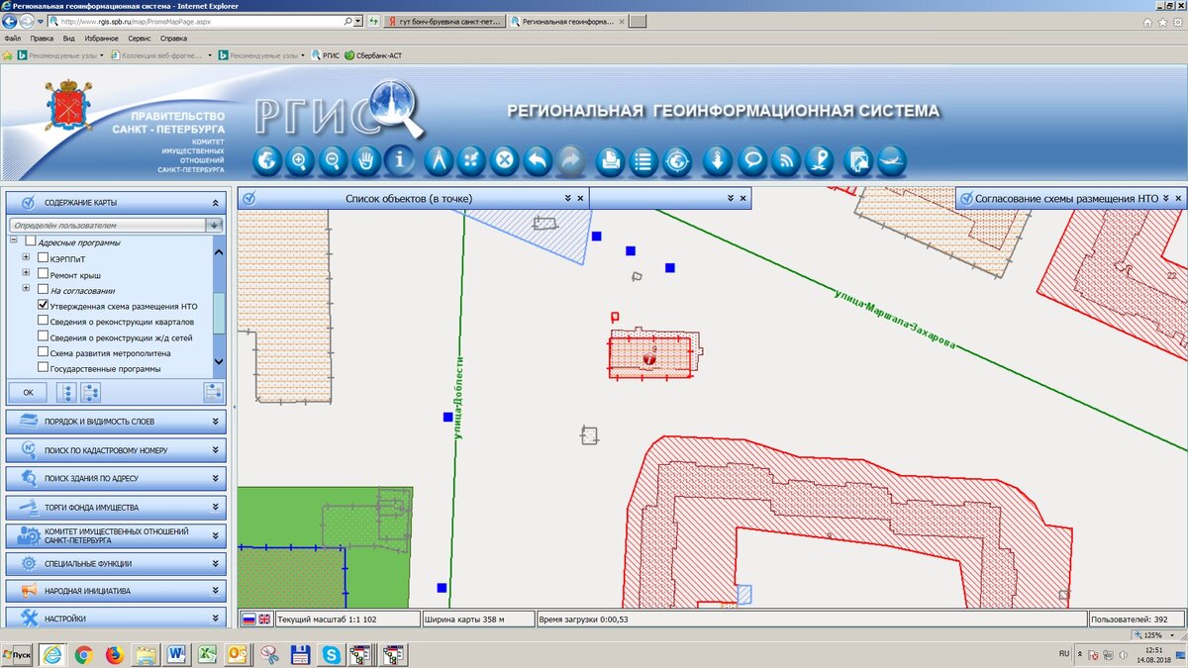
Task: Check the На согласовании layer
Action: pos(43,289)
